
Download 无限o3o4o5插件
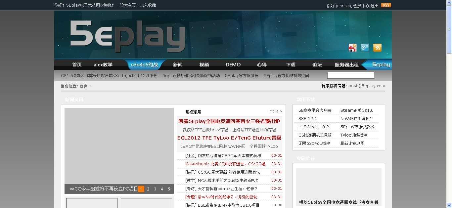314,144
